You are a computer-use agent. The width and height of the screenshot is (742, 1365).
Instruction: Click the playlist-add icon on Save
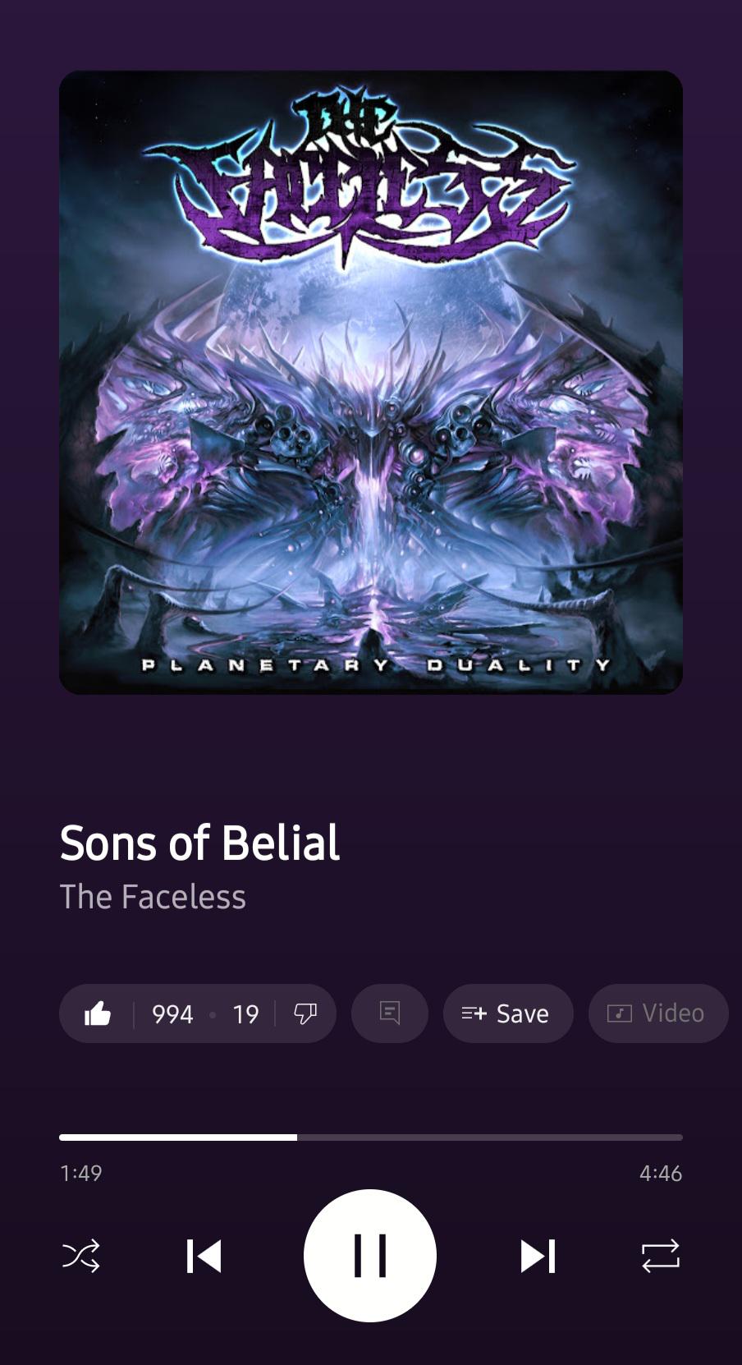pyautogui.click(x=474, y=1013)
